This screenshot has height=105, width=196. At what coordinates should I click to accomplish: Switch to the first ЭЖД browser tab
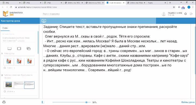click(11, 3)
